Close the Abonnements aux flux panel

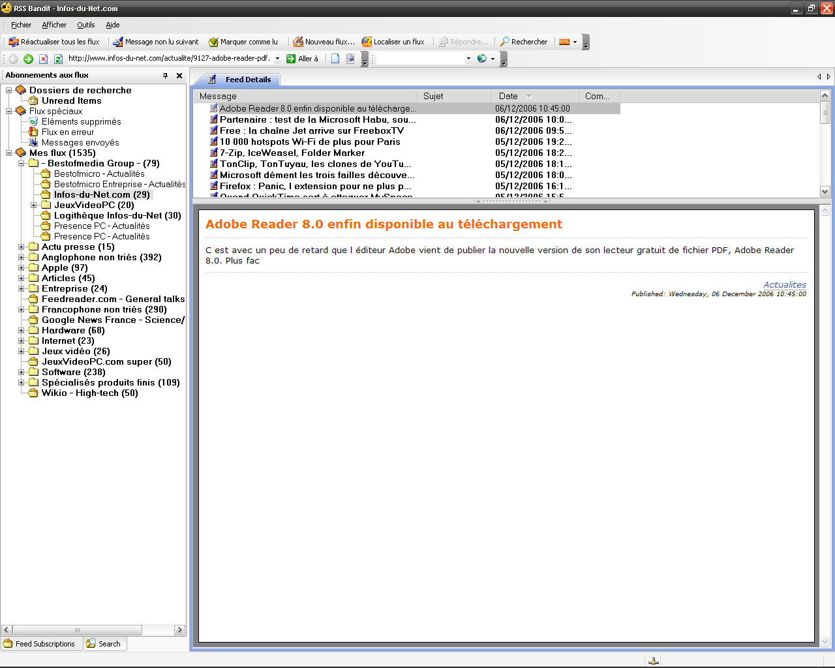179,76
